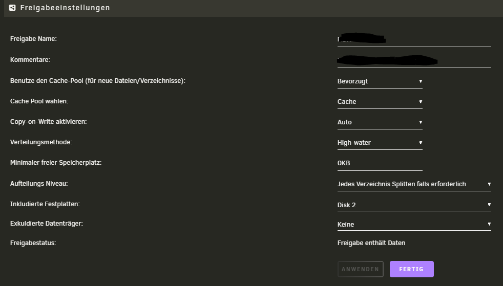Screen dimensions: 503x286
Task: Click the 'Minimaler freier Speicherplatz:' label
Action: (x=56, y=163)
